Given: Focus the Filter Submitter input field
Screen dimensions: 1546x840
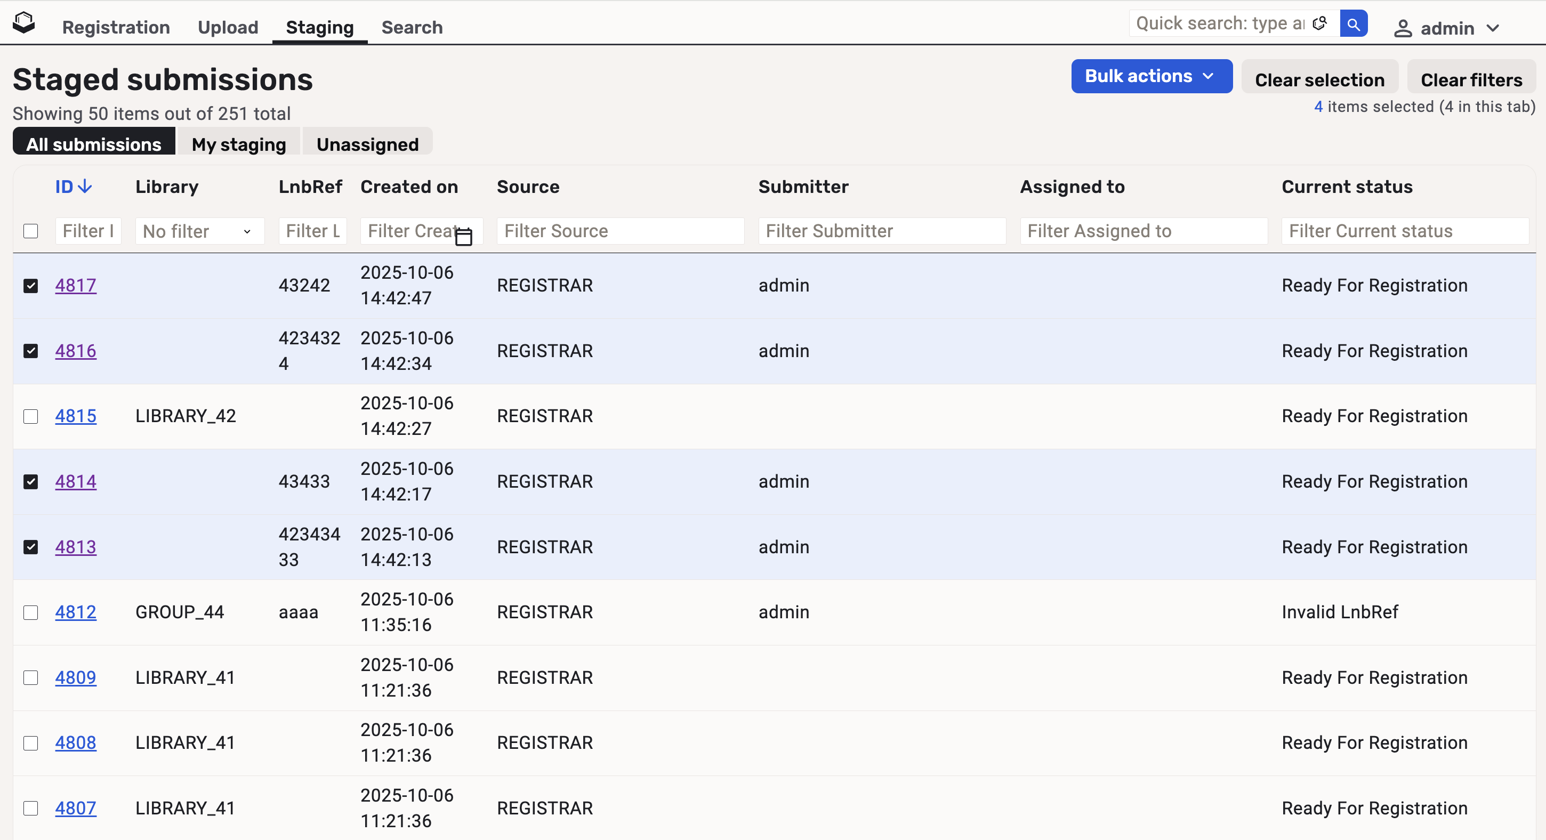Looking at the screenshot, I should click(882, 232).
